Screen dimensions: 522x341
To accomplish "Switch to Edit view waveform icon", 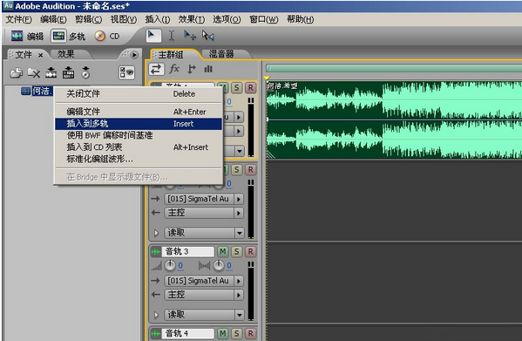I will tap(17, 36).
